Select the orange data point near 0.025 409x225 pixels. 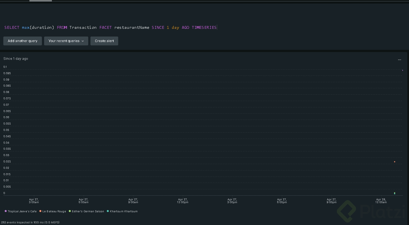[395, 162]
